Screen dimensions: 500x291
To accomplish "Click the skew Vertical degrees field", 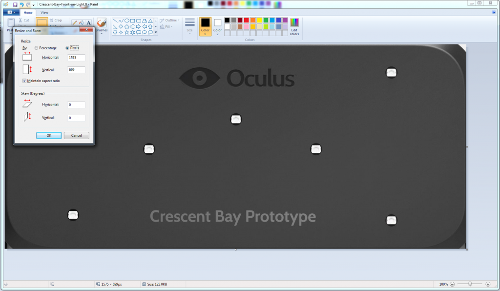I will tap(76, 118).
